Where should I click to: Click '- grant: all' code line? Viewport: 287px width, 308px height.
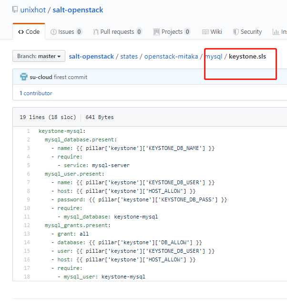tap(70, 234)
